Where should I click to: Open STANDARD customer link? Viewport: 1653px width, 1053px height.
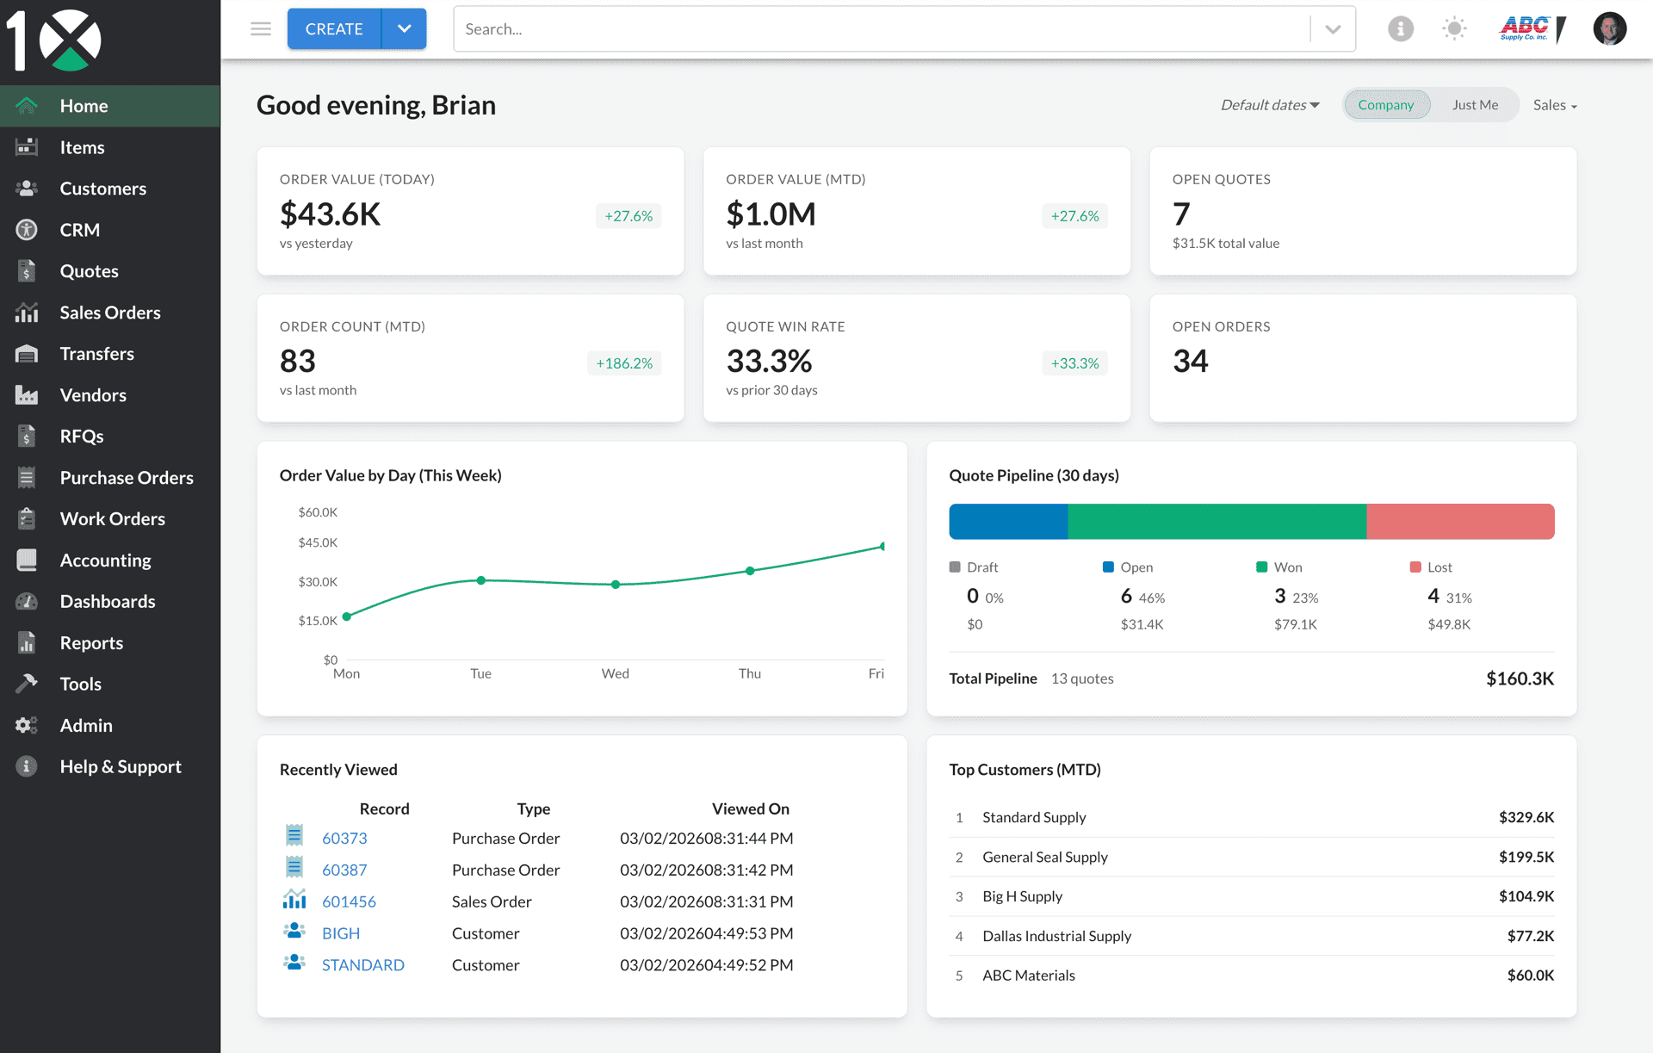(362, 965)
